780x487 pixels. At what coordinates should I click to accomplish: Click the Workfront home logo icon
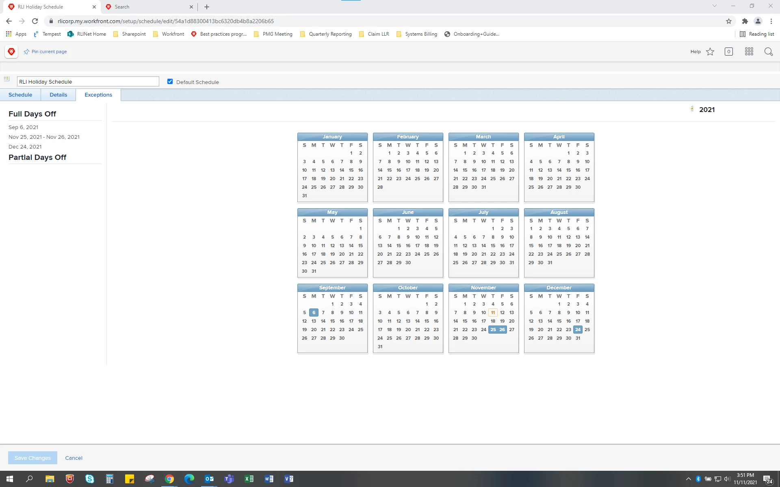pos(11,52)
